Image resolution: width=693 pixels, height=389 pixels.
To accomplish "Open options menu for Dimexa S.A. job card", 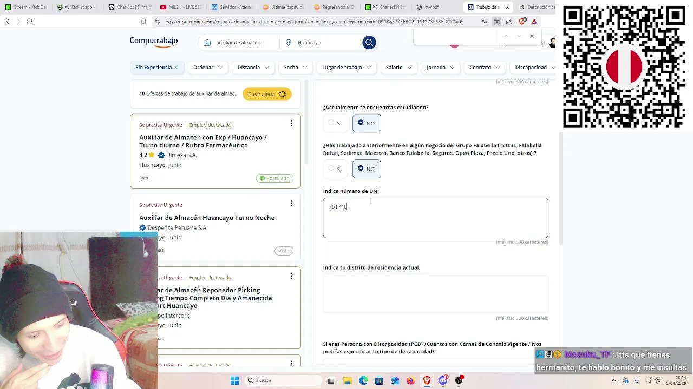I will (x=291, y=124).
